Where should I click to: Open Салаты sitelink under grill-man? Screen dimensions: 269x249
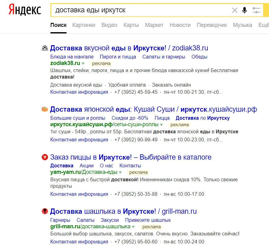(85, 220)
